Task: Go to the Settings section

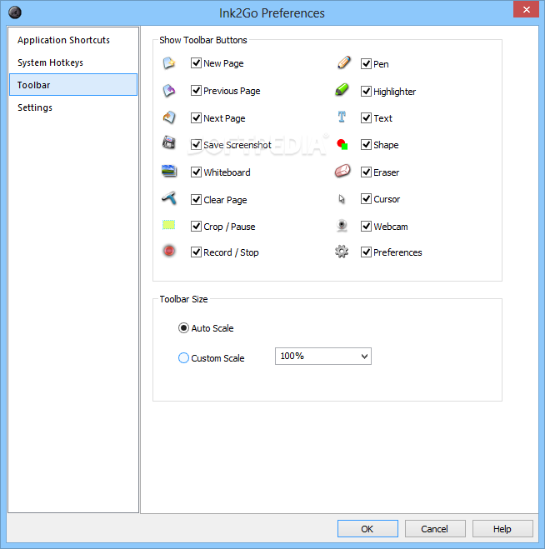Action: point(73,107)
